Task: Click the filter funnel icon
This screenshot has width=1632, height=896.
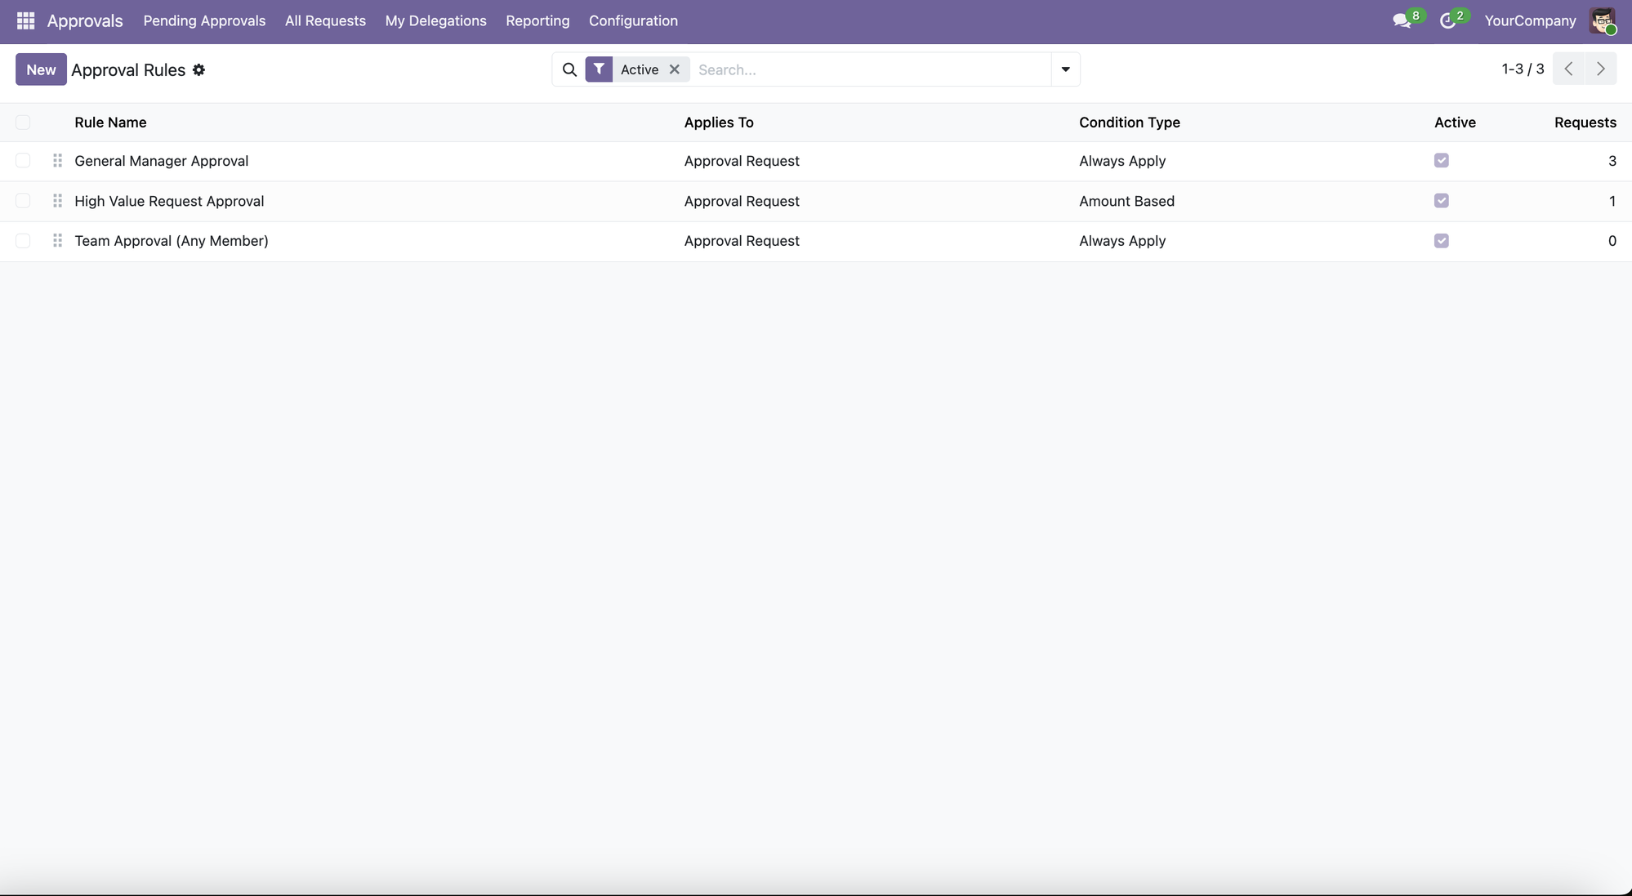Action: click(x=599, y=69)
